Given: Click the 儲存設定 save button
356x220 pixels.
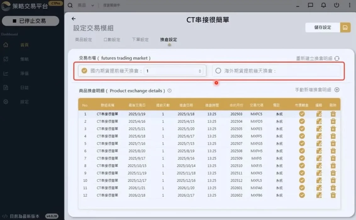Looking at the screenshot, I should click(323, 27).
